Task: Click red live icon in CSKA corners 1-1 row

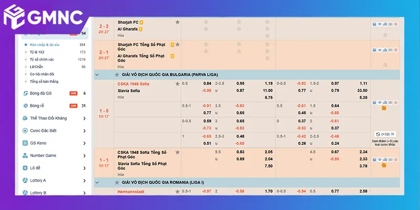Action: coord(396,160)
